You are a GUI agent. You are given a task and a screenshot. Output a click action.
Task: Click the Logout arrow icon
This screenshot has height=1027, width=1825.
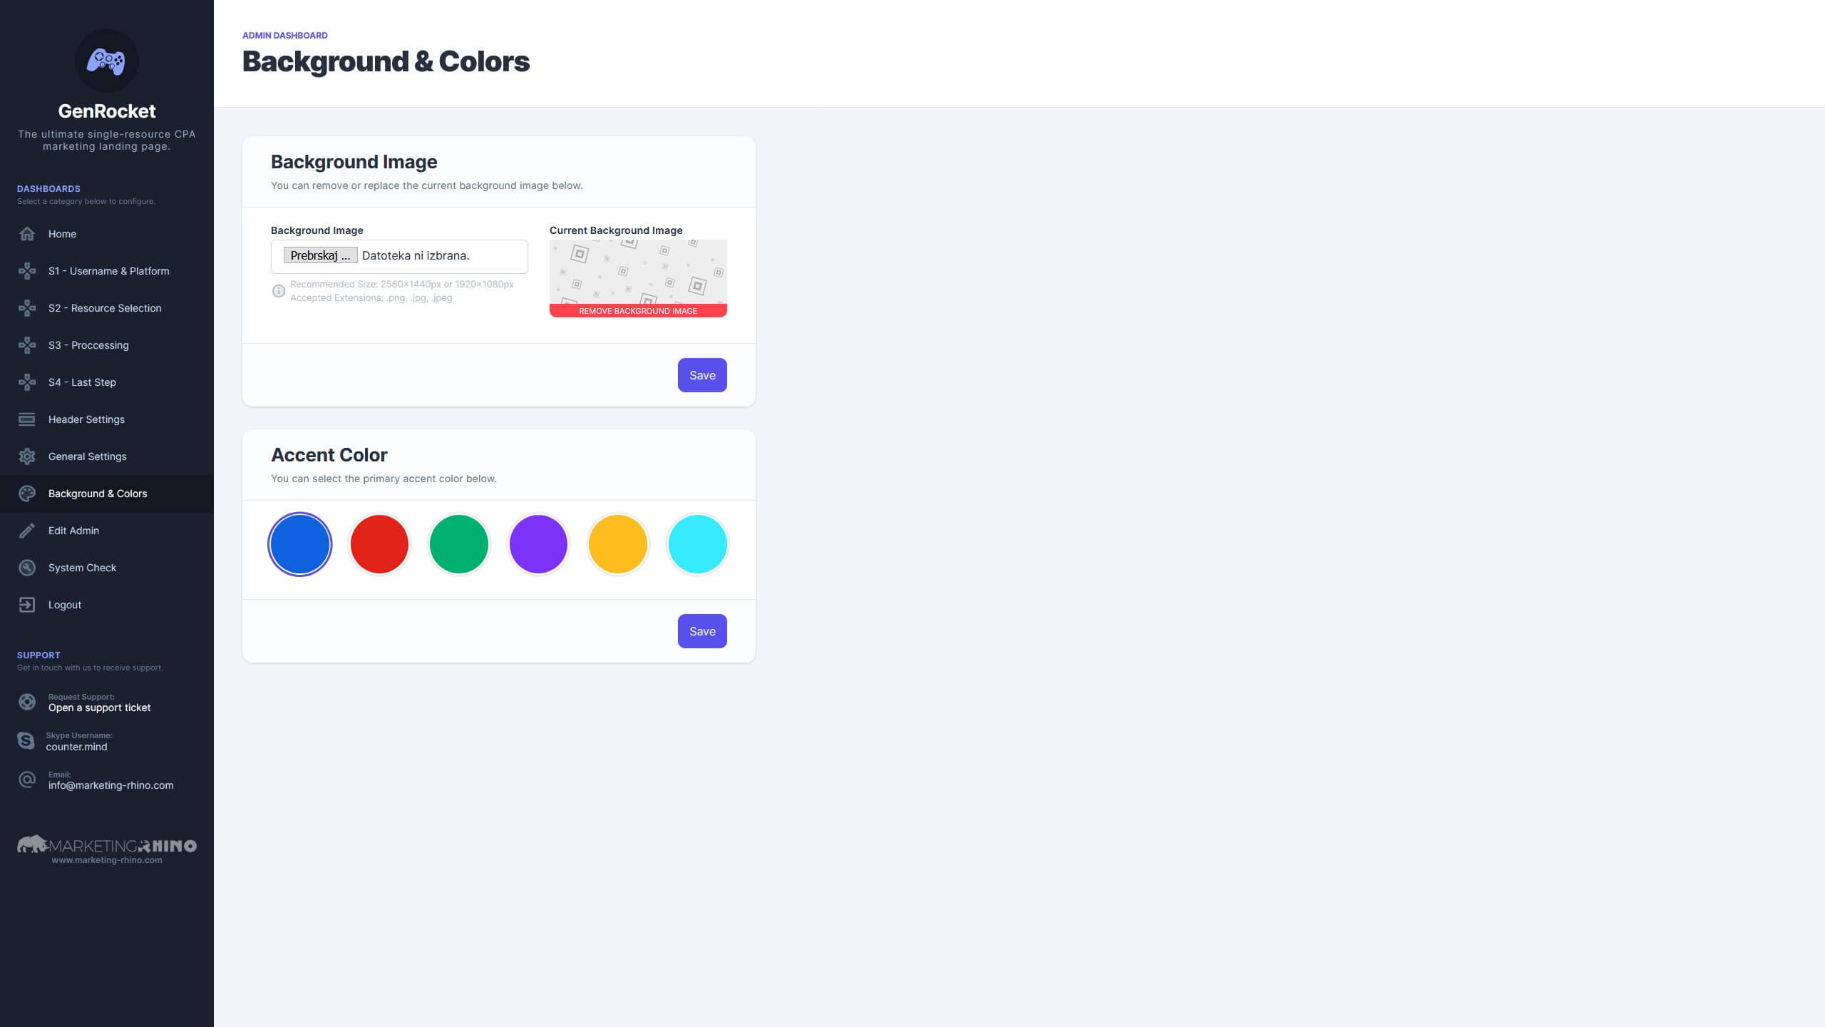click(27, 605)
